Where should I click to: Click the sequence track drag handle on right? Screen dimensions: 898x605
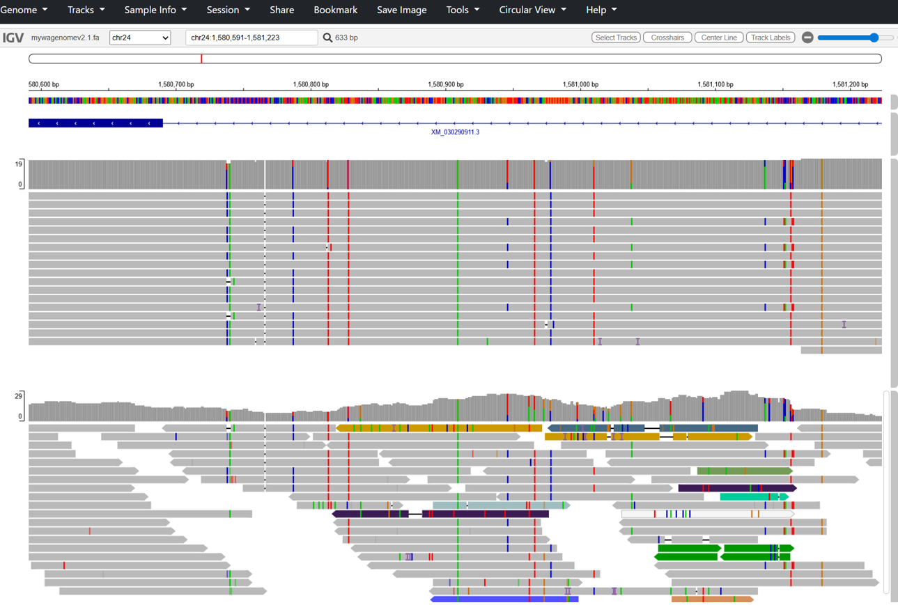tap(894, 102)
